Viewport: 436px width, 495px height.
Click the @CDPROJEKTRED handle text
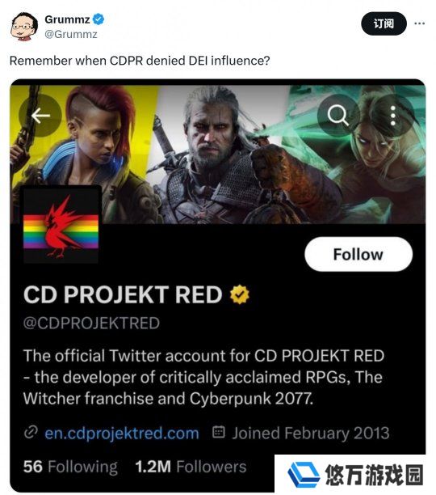(91, 324)
